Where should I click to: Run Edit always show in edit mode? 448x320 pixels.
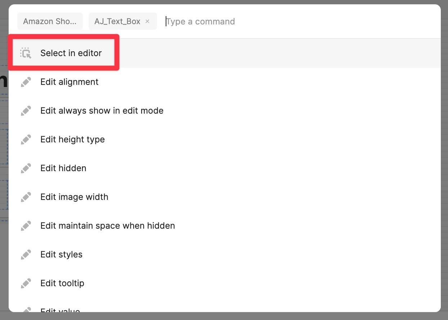click(102, 111)
